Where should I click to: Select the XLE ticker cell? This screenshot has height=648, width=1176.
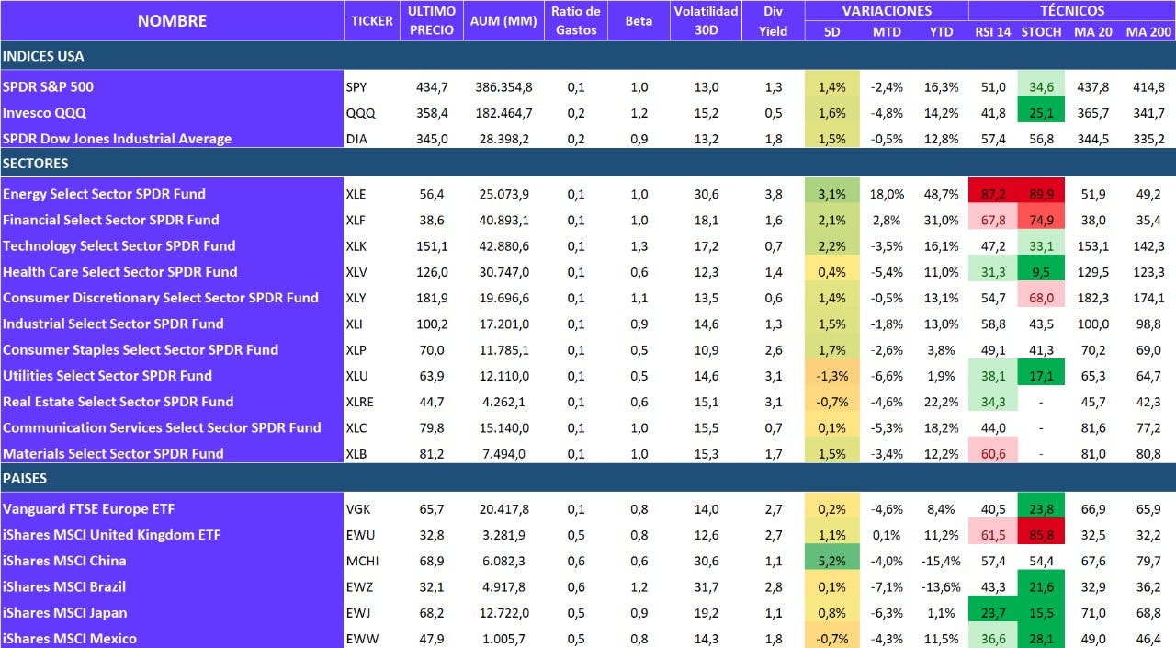pyautogui.click(x=372, y=194)
